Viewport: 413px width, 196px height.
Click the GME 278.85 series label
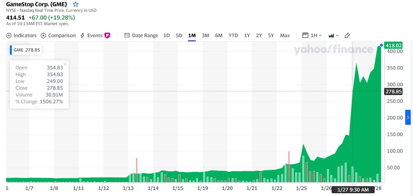pos(26,50)
